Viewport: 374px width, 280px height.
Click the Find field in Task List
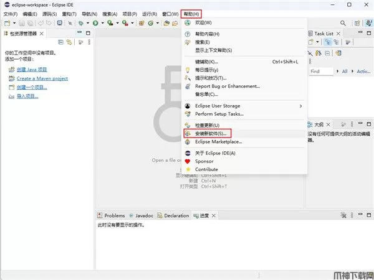click(321, 71)
